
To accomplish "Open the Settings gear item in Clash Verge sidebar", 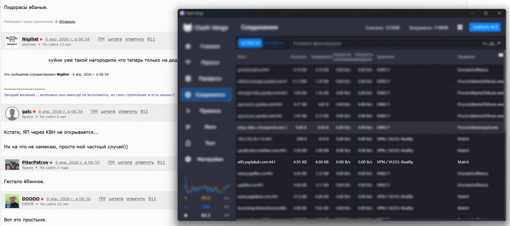I will tap(207, 159).
